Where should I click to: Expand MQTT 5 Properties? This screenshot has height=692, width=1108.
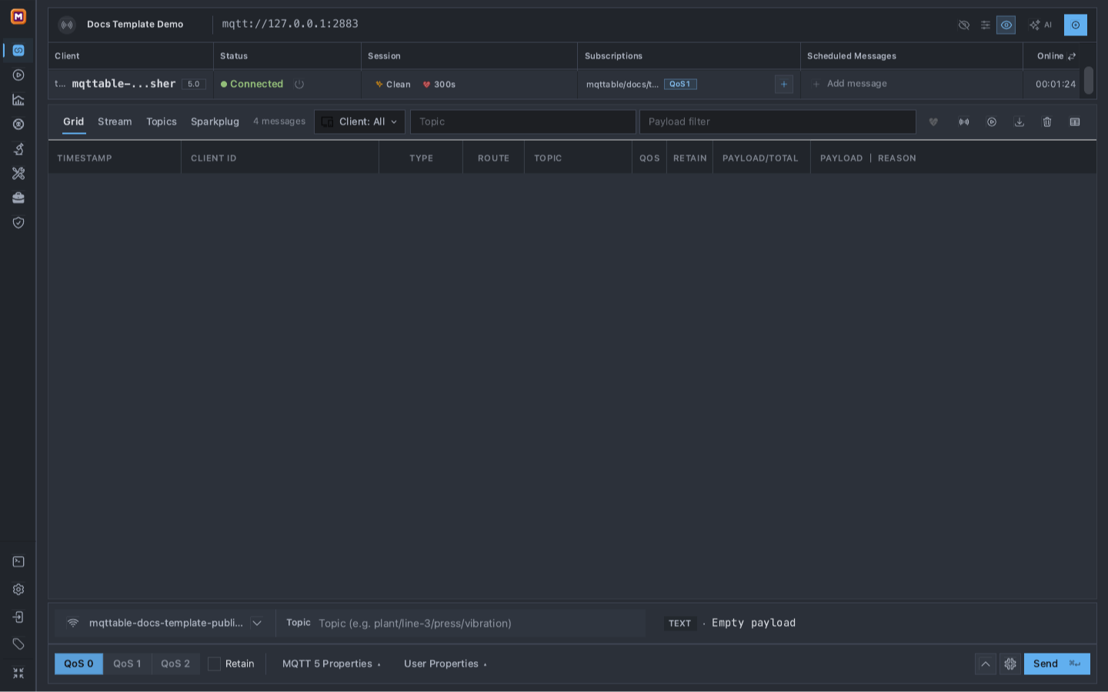coord(331,664)
